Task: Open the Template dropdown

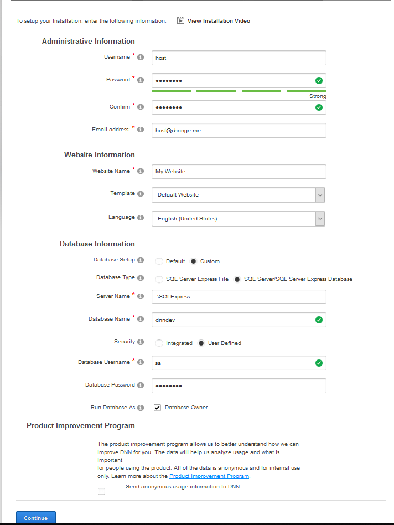Action: (x=320, y=195)
